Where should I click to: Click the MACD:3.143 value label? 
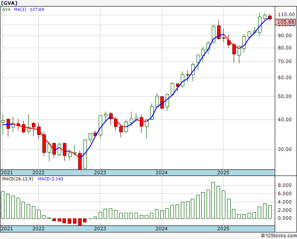click(x=51, y=179)
